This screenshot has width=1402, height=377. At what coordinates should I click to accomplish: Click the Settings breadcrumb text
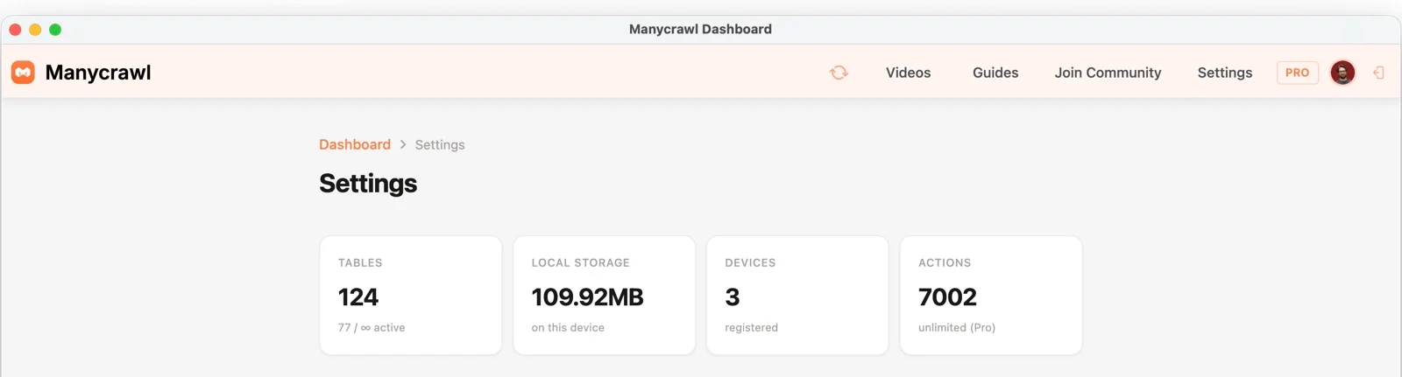pos(440,145)
